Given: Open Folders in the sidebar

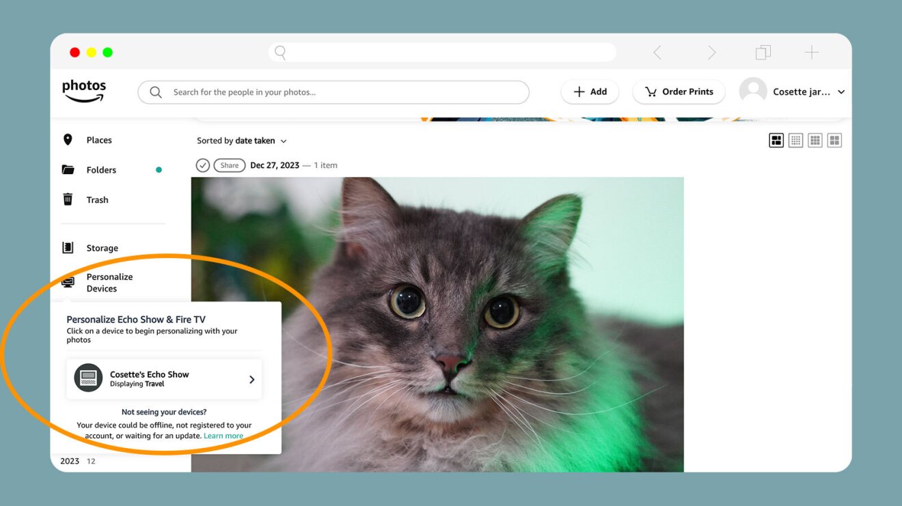Looking at the screenshot, I should (100, 170).
